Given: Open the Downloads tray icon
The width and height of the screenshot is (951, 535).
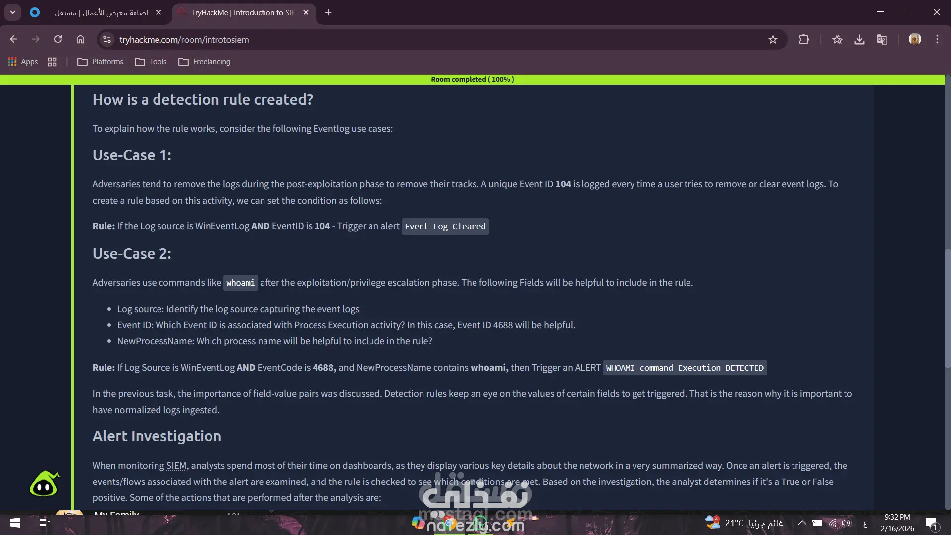Looking at the screenshot, I should (x=859, y=39).
